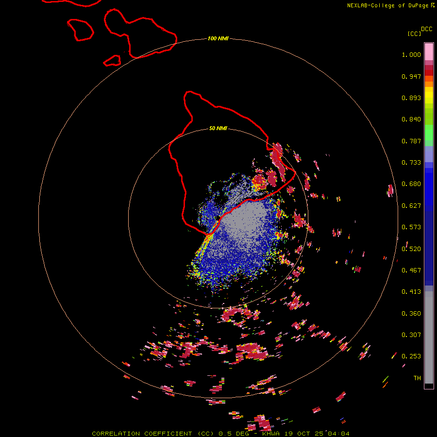The height and width of the screenshot is (437, 437).
Task: Click the 0.680 color scale value
Action: 411,184
